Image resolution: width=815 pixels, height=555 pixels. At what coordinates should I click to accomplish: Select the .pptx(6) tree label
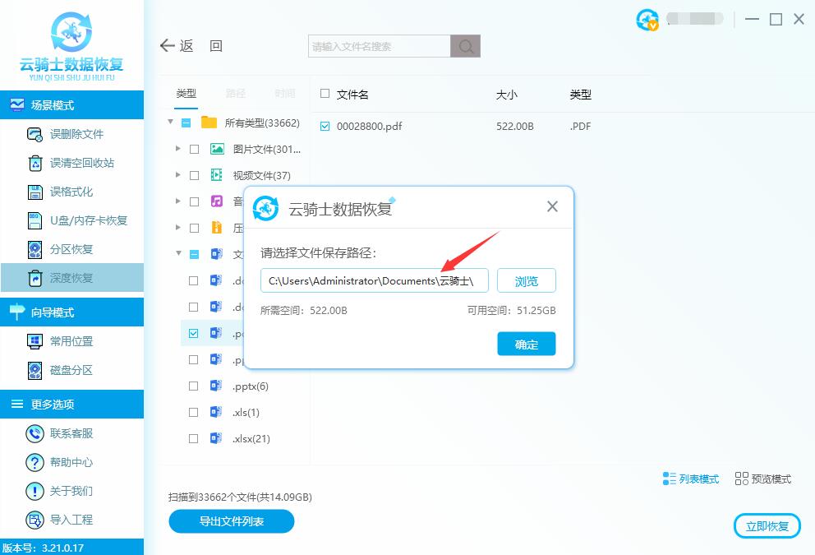tap(251, 386)
